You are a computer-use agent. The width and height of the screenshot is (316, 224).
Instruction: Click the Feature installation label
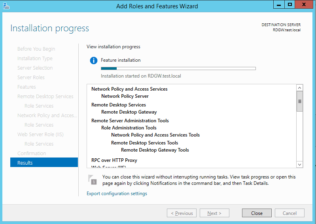121,60
